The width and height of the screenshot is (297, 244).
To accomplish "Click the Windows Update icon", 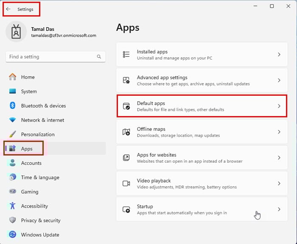I will [13, 235].
